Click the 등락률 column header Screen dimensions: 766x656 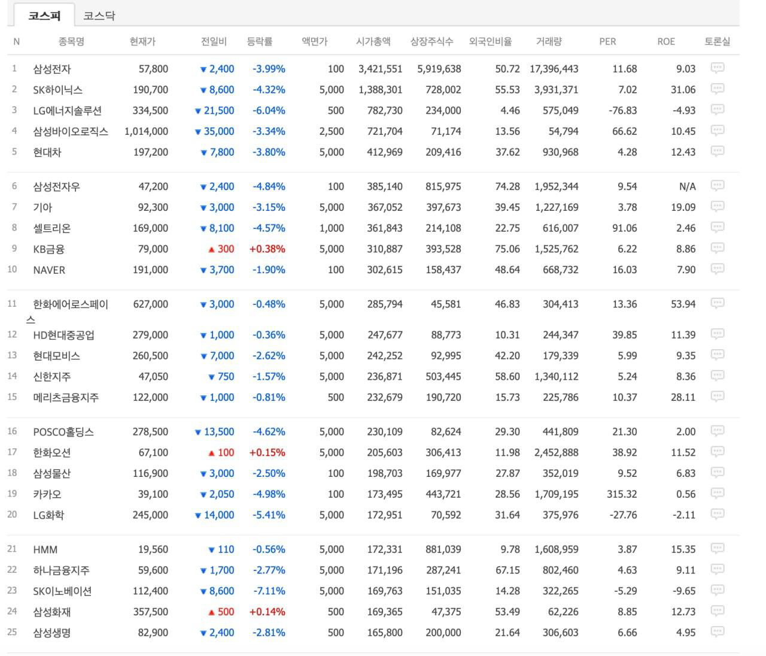coord(260,41)
